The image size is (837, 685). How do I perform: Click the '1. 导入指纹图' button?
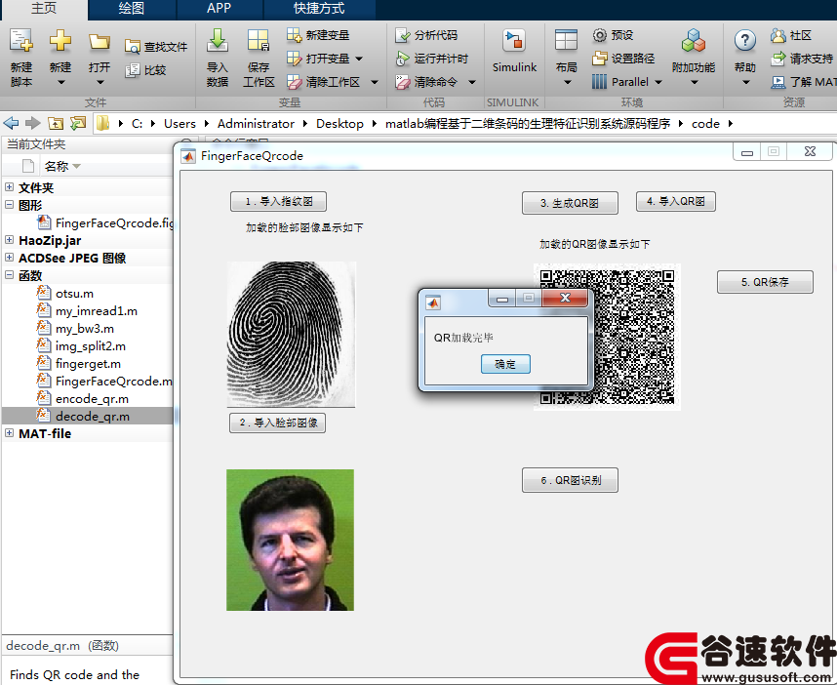[278, 201]
